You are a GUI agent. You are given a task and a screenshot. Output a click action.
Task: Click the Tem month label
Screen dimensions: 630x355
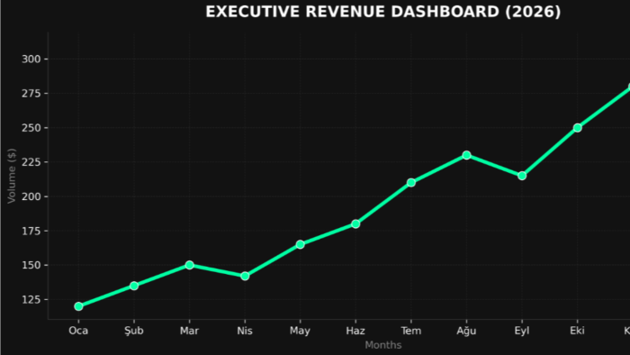tap(411, 331)
